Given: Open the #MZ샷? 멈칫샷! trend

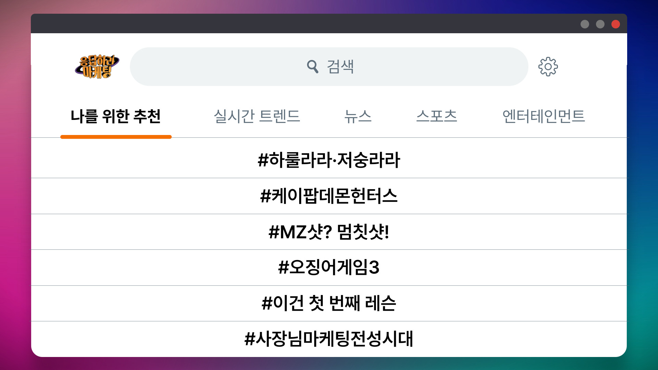Looking at the screenshot, I should point(329,232).
